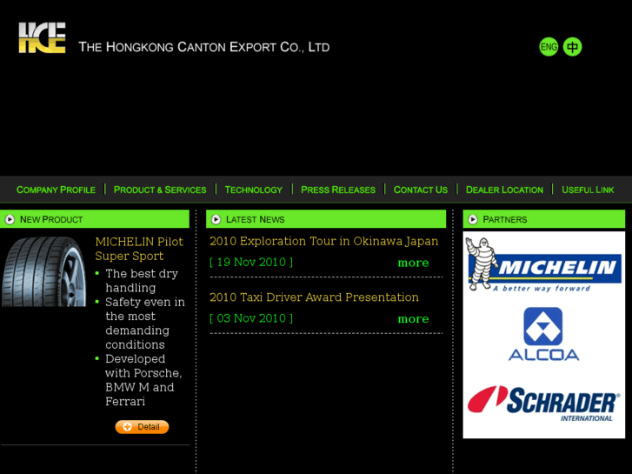Click the Latest News play arrow icon
The width and height of the screenshot is (632, 474).
(216, 219)
